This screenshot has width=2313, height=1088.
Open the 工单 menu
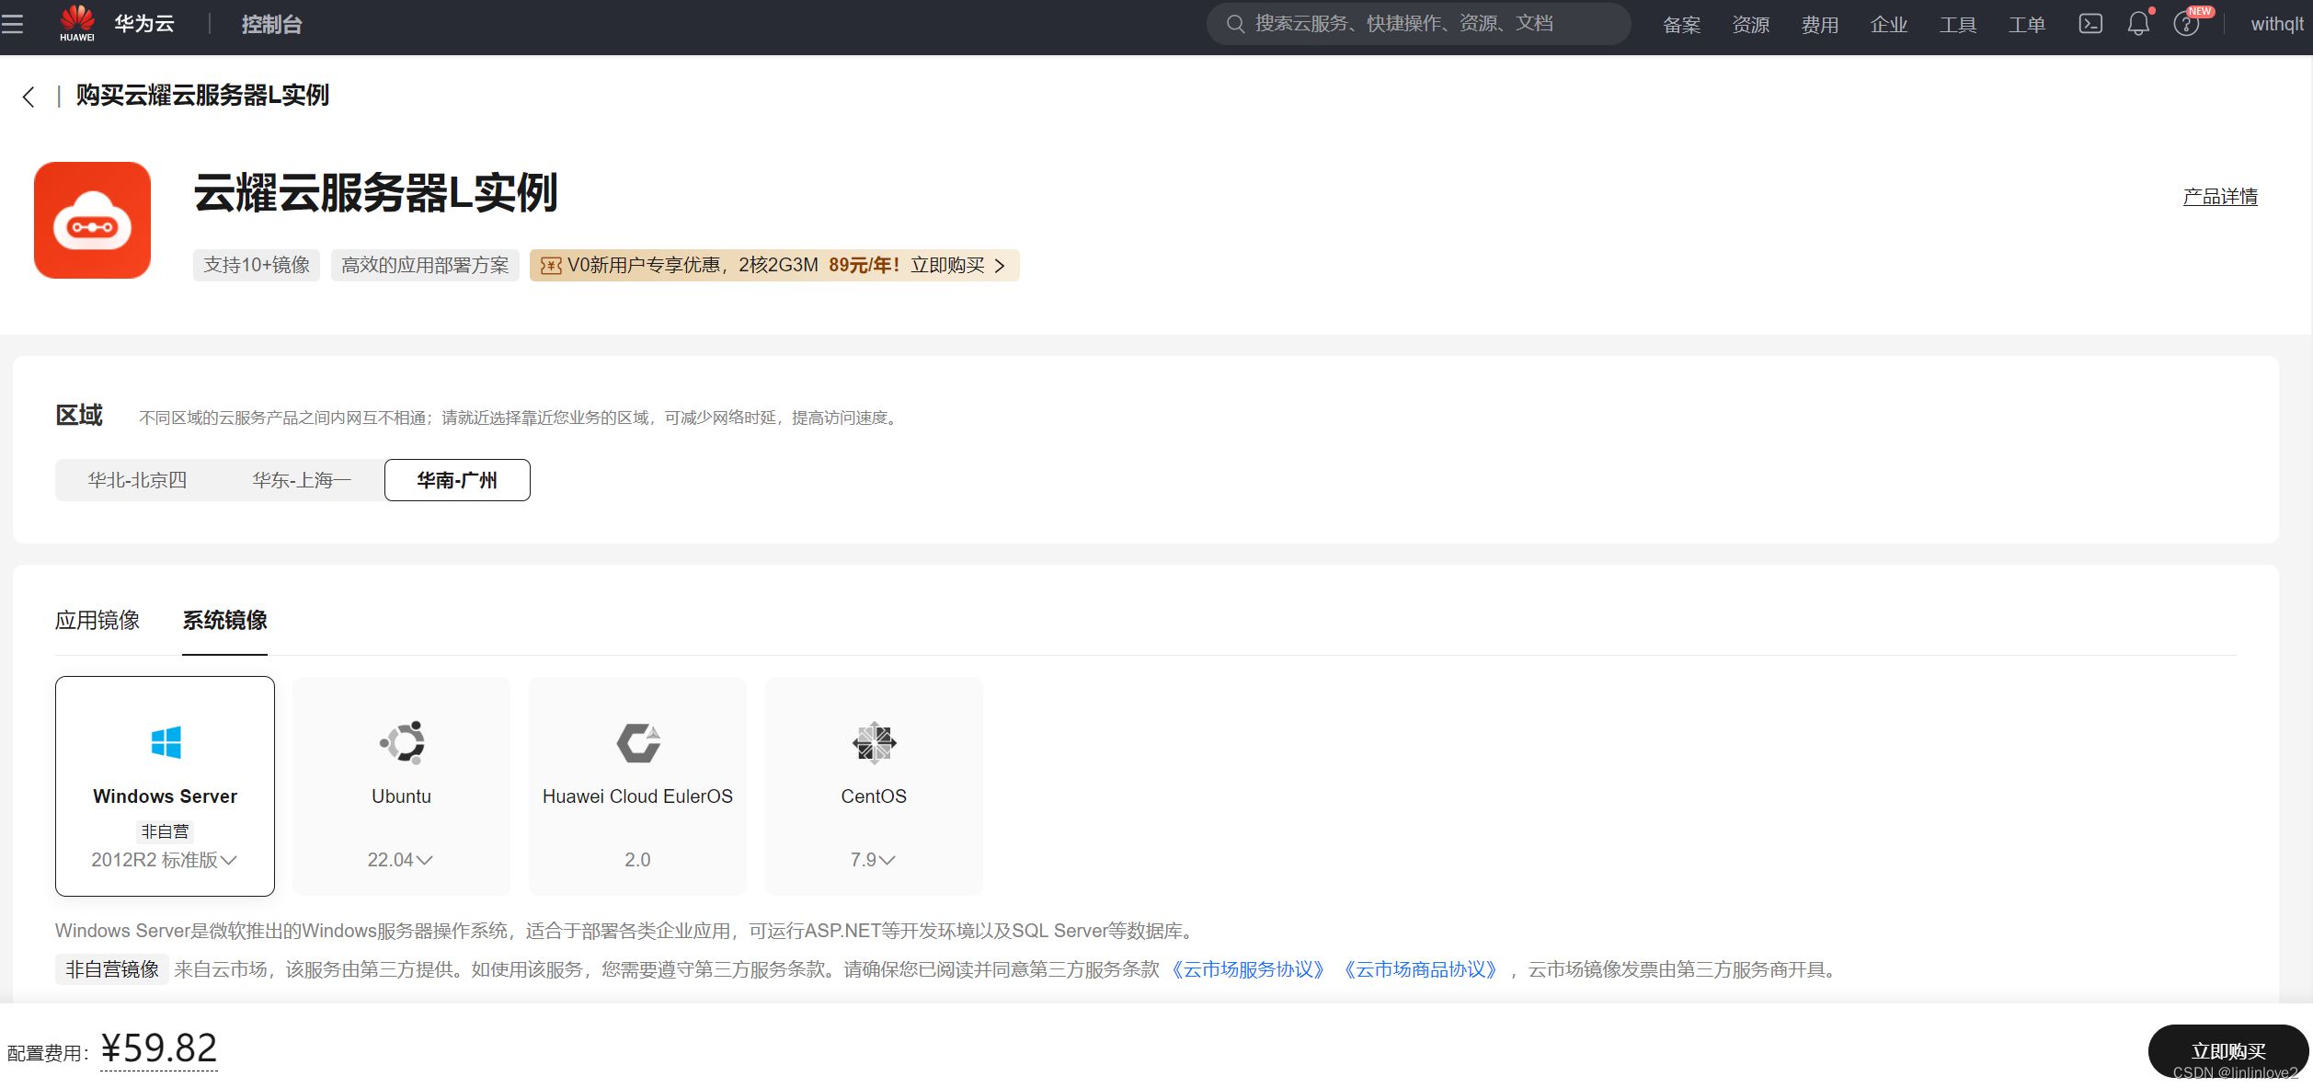2027,25
